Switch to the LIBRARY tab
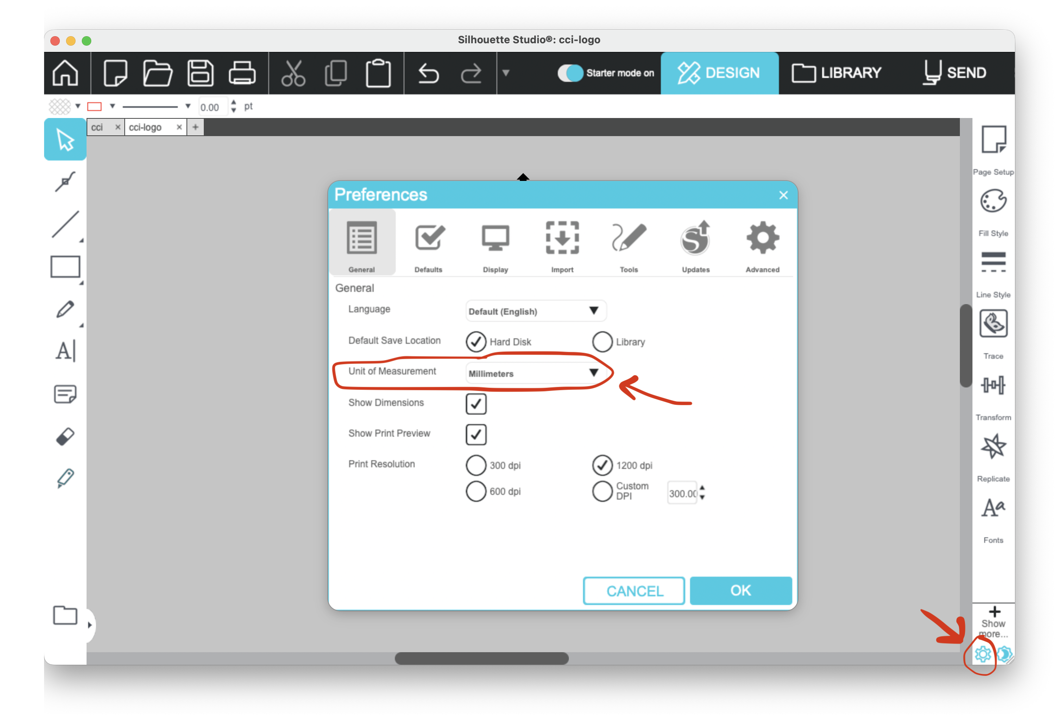Viewport: 1059px width, 723px height. (x=837, y=73)
